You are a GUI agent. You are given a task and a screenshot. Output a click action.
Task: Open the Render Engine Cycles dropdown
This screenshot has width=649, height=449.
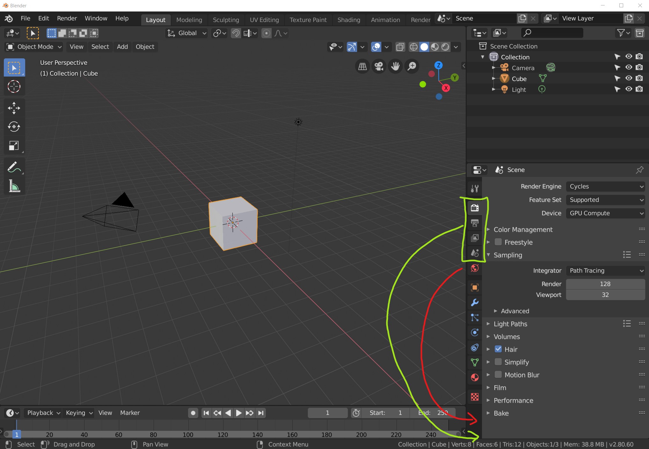click(605, 187)
